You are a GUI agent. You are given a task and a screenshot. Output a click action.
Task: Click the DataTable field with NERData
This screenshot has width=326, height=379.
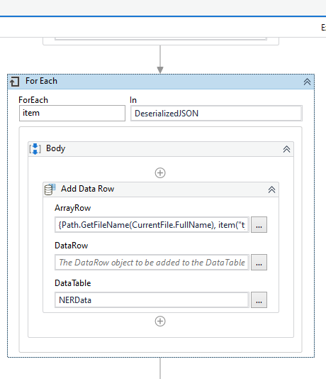(x=152, y=300)
